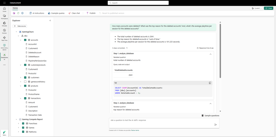Select the ProductName column
The height and width of the screenshot is (137, 276).
pos(34,94)
